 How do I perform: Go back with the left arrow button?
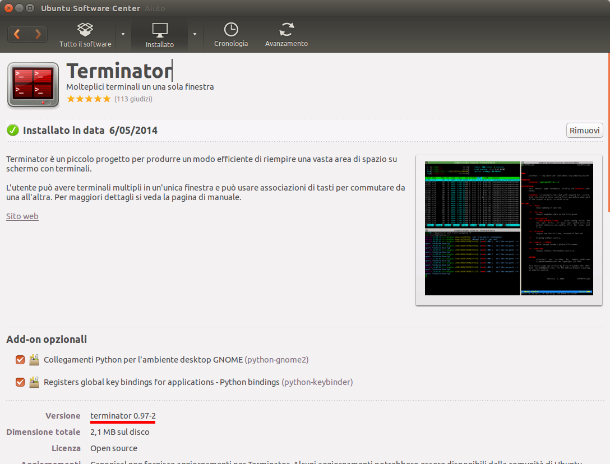(17, 34)
